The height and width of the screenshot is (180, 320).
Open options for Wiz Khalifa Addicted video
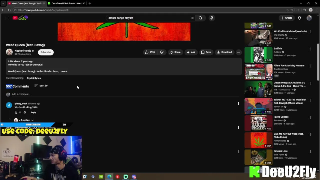click(x=310, y=32)
